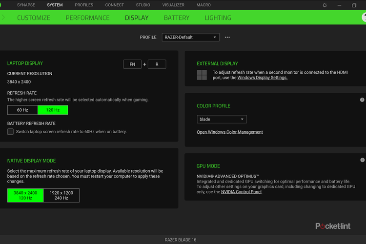Select 120 Hz refresh rate

53,110
